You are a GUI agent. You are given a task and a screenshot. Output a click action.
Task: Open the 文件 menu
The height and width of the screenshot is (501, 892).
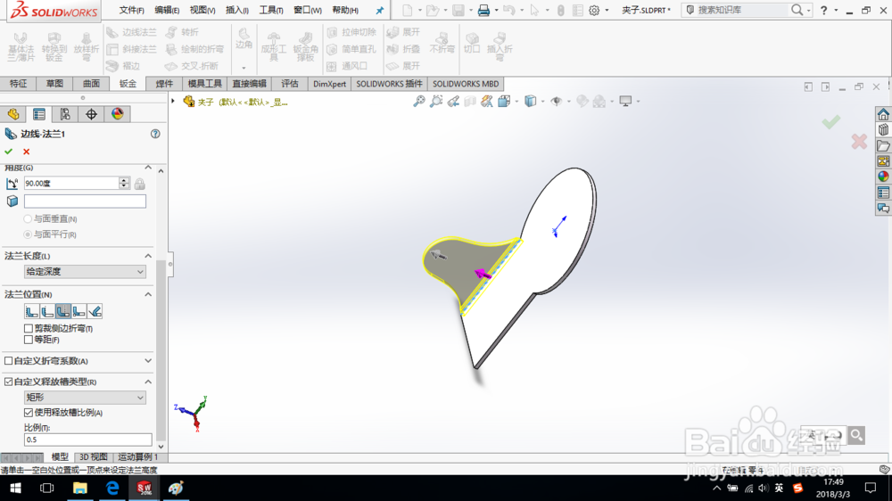tap(131, 10)
